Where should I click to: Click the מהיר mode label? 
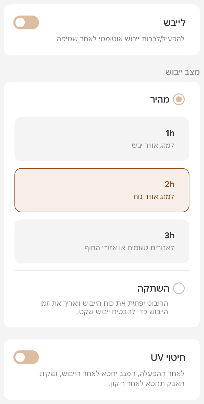pyautogui.click(x=160, y=99)
